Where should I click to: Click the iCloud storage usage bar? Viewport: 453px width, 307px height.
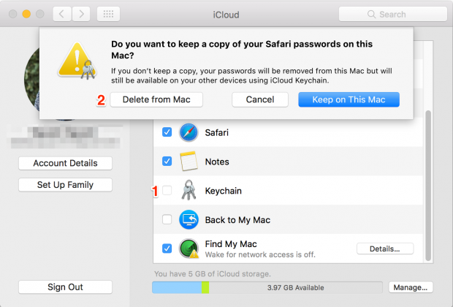(267, 287)
